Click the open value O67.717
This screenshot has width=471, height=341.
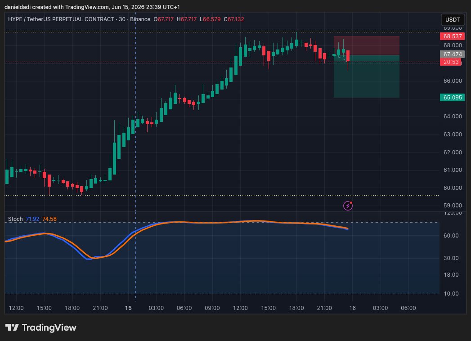coord(163,19)
